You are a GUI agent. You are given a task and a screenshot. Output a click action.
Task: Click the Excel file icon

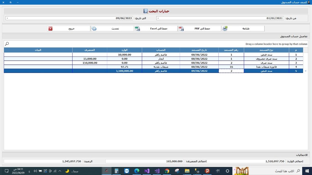click(x=137, y=29)
